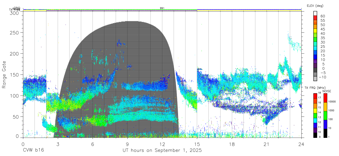Click the 55 label on the ELEV scale

point(322,21)
